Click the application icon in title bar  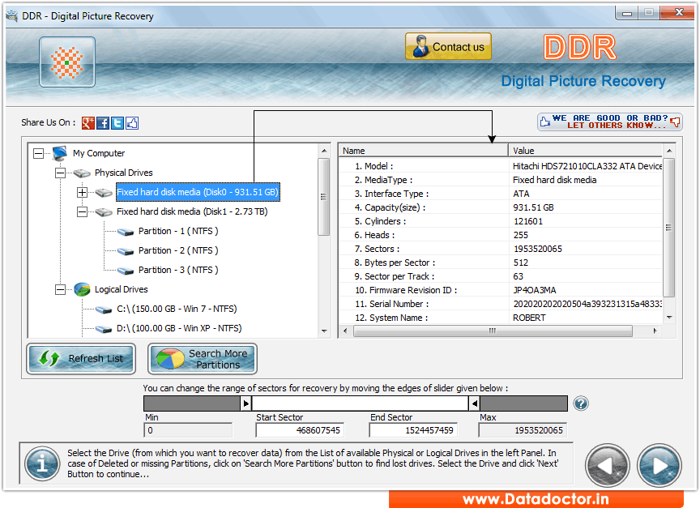12,16
